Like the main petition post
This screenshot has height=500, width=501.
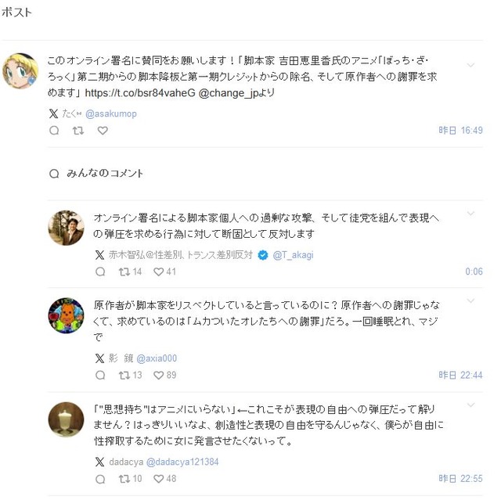click(103, 131)
